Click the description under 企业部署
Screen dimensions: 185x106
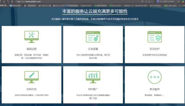tap(93, 56)
